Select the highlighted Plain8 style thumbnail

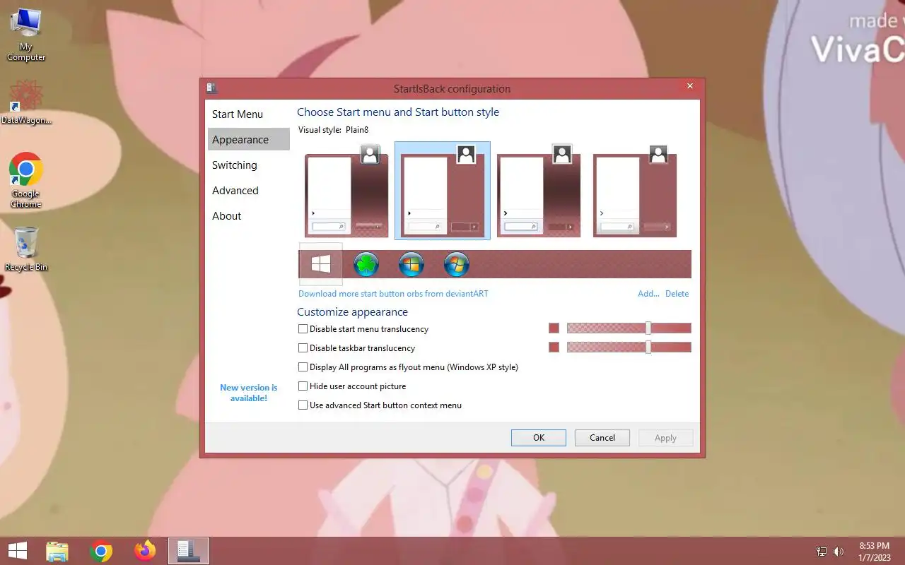[x=443, y=191]
